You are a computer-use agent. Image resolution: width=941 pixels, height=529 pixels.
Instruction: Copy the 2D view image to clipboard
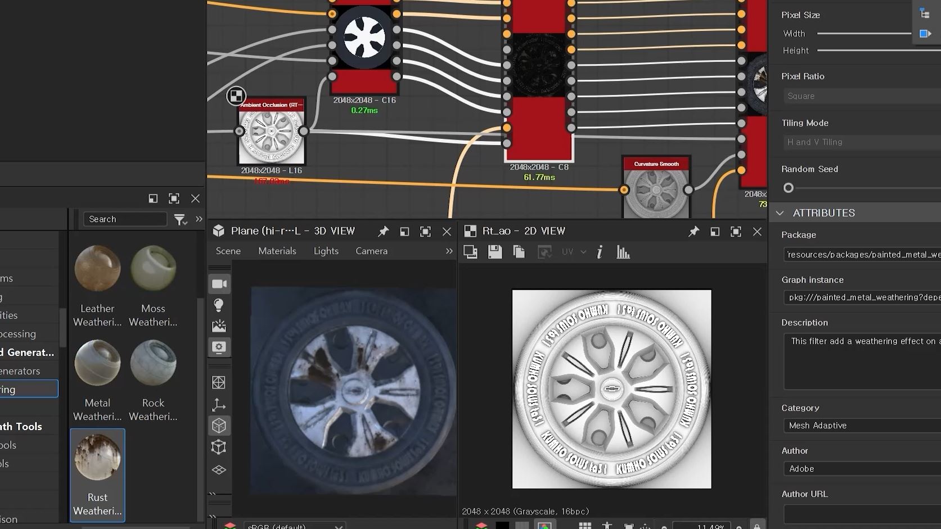pos(519,252)
